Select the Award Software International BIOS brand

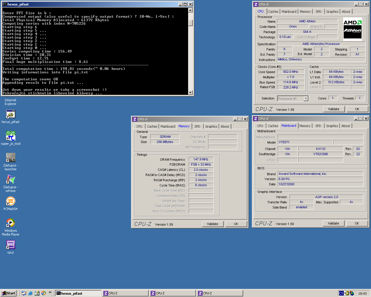(x=321, y=174)
